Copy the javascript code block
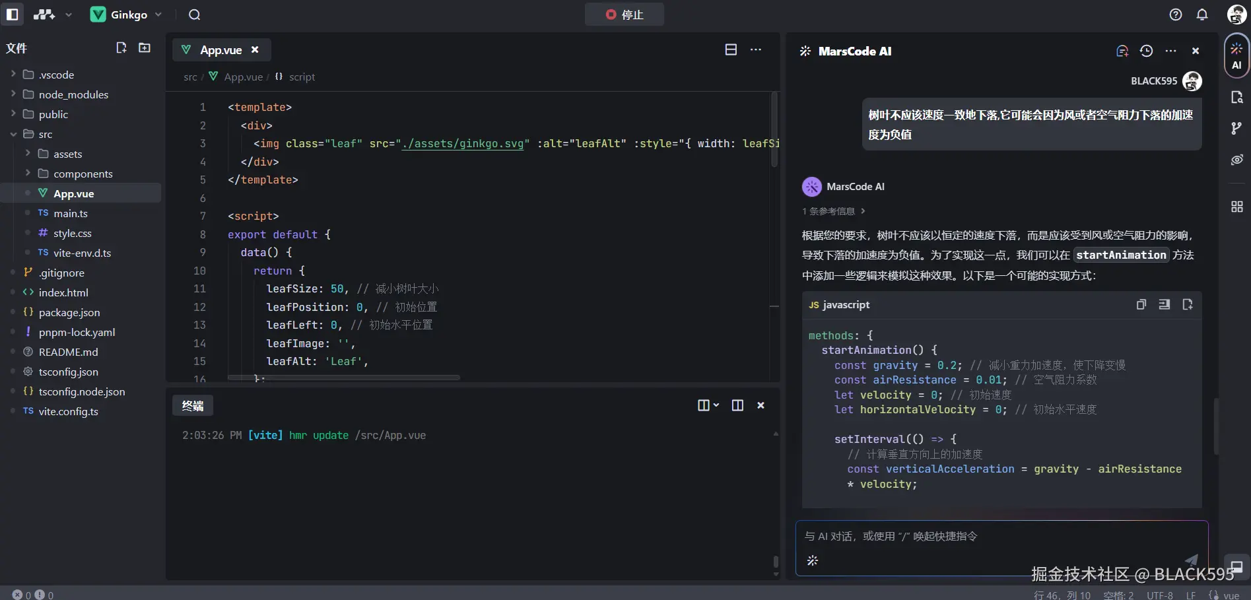This screenshot has height=600, width=1251. pyautogui.click(x=1141, y=304)
